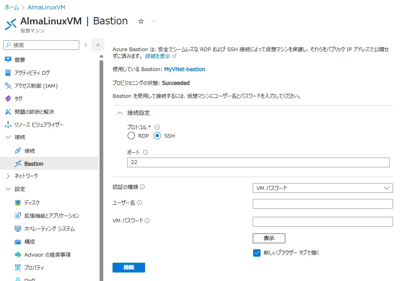
Task: Click the search magnifier icon in 検索 box
Action: (9, 45)
